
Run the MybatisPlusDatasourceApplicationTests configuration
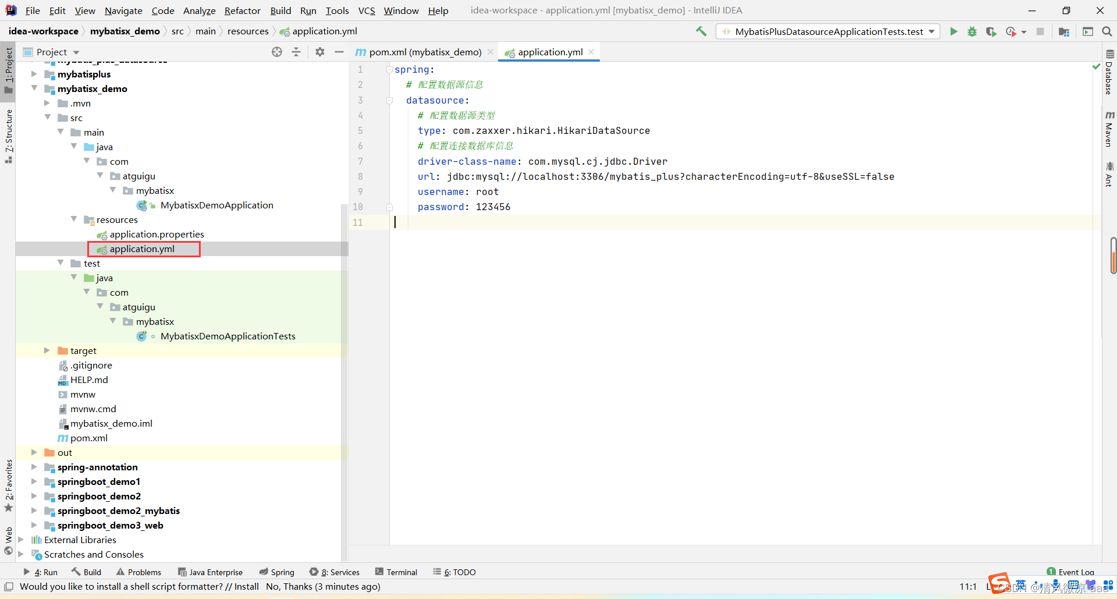pos(954,31)
